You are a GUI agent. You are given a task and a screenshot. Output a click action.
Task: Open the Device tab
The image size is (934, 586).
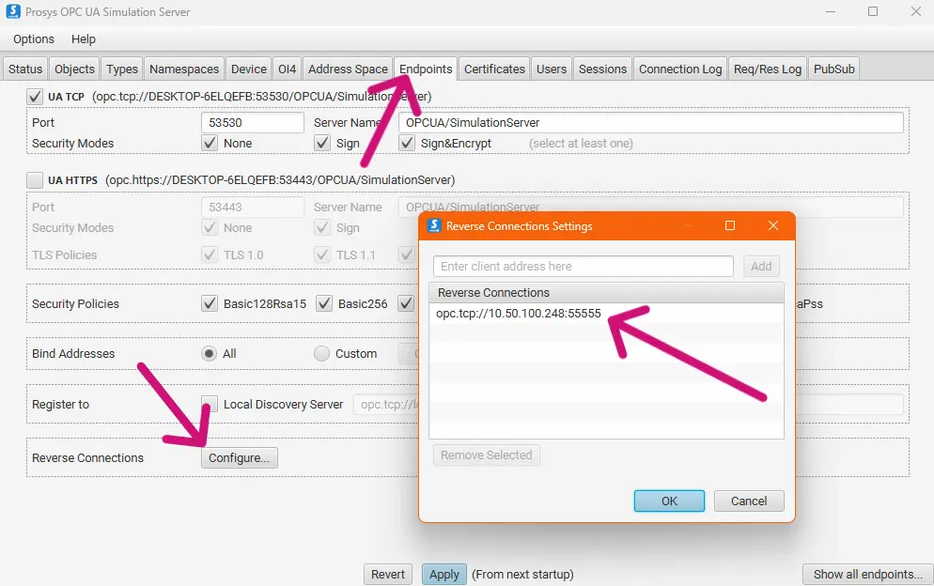[x=249, y=69]
